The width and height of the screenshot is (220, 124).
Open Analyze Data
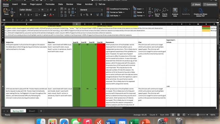(x=175, y=12)
